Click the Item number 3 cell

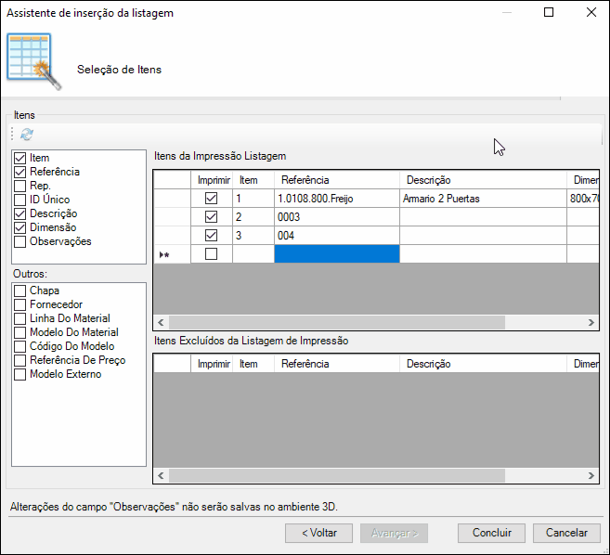tap(253, 236)
